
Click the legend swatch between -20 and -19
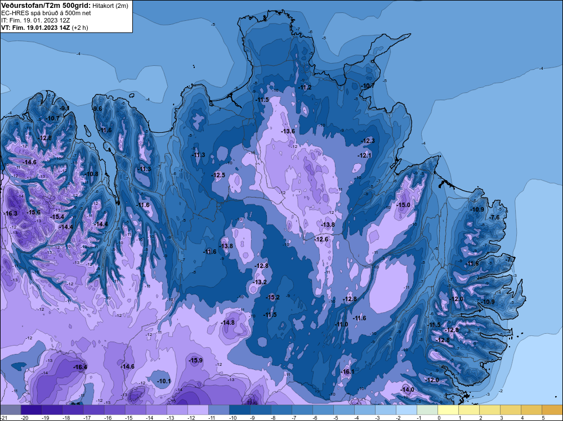click(31, 410)
